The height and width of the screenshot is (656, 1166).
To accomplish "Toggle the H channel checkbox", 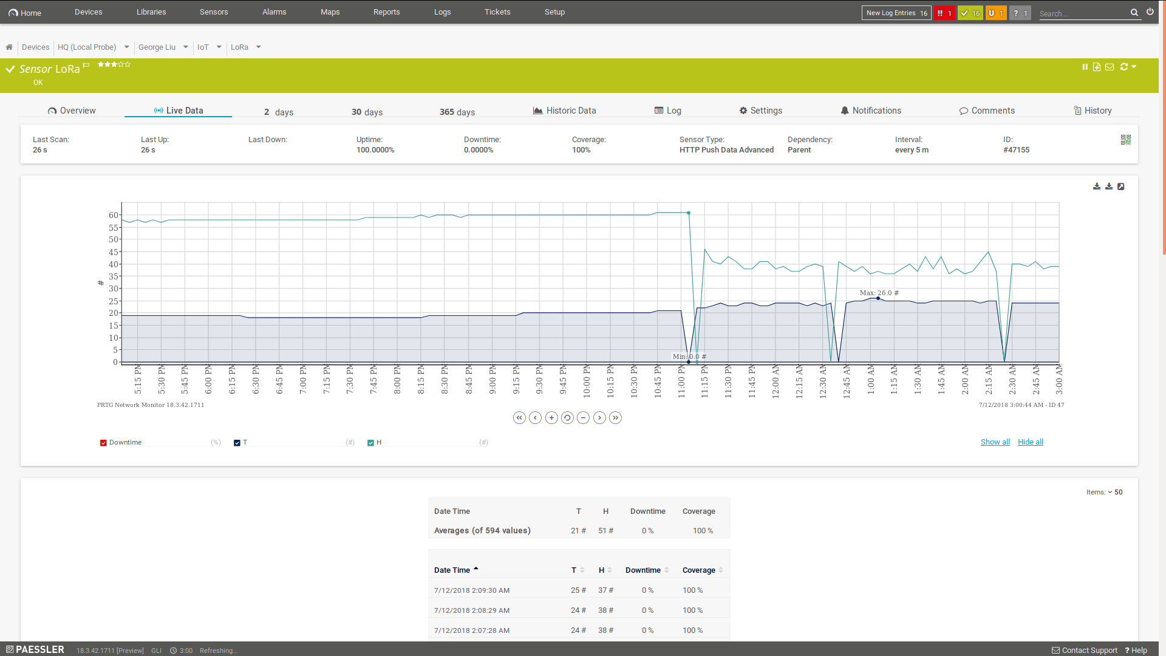I will pos(370,443).
